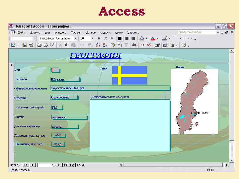The height and width of the screenshot is (179, 239).
Task: Open the Вид menu
Action: coord(47,32)
